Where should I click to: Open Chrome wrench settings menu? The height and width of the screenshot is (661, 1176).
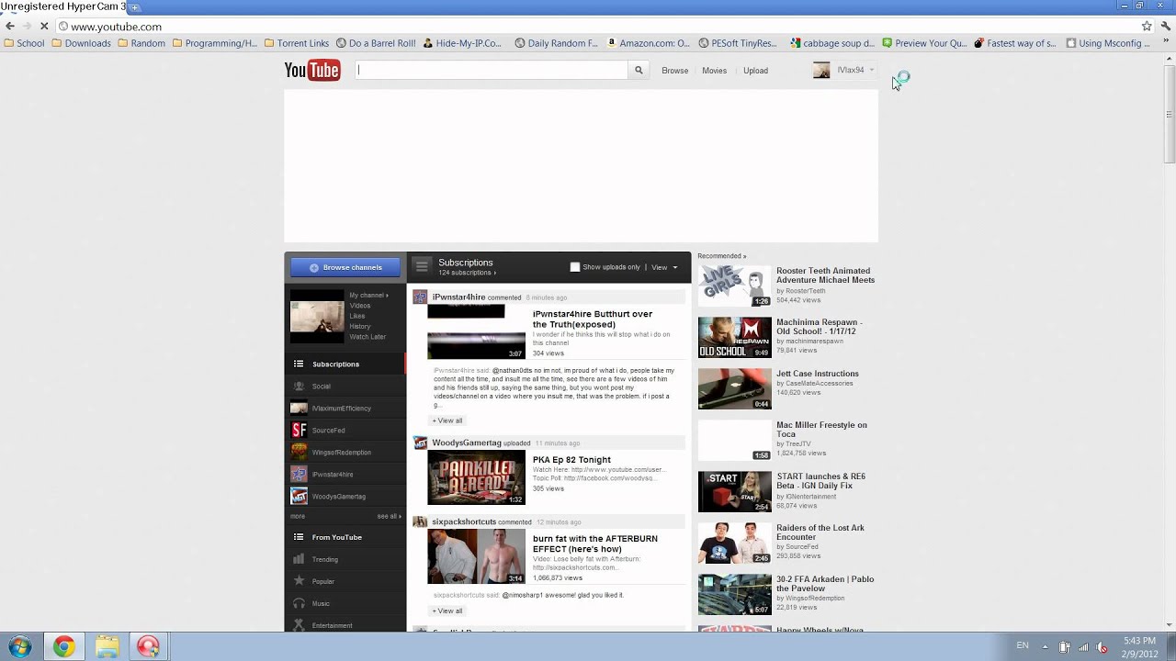point(1166,27)
